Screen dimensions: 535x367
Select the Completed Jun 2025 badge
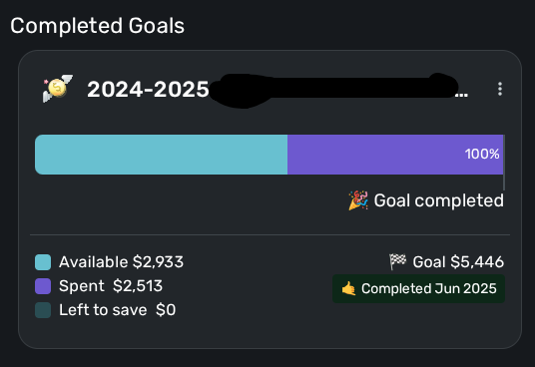tap(418, 288)
